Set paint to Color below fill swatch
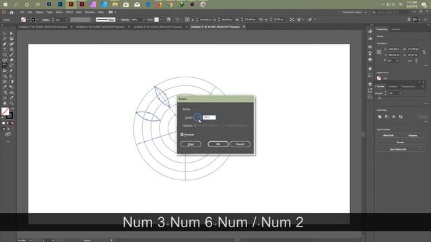This screenshot has height=242, width=431. click(3, 124)
